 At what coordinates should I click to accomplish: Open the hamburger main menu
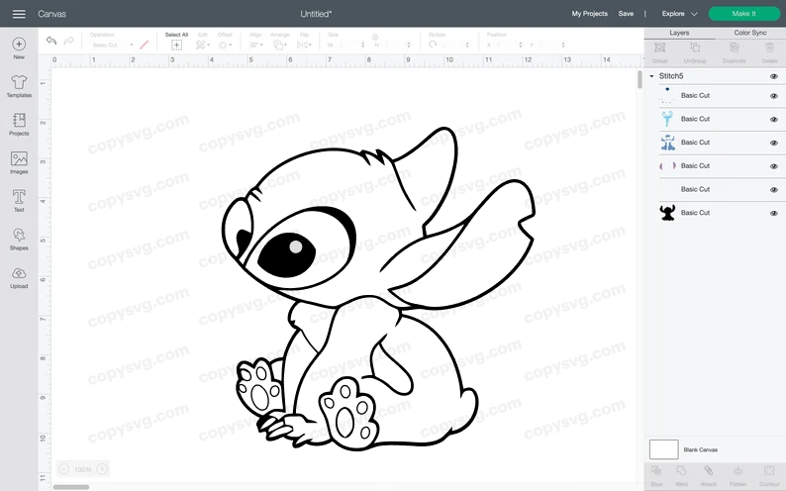pyautogui.click(x=19, y=14)
